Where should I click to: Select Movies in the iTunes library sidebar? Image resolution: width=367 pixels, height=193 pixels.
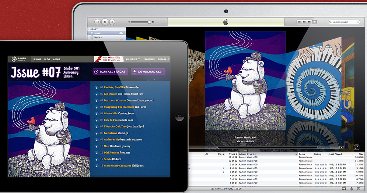[106, 37]
